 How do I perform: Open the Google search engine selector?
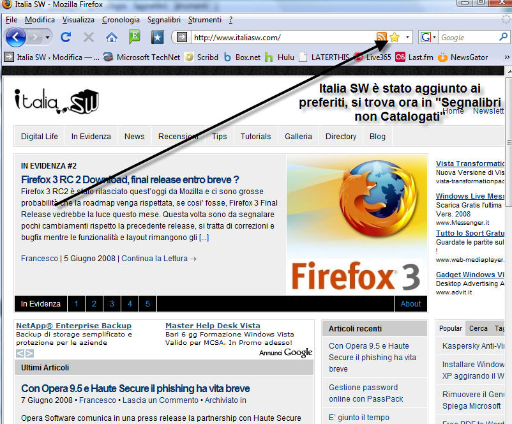[x=428, y=37]
